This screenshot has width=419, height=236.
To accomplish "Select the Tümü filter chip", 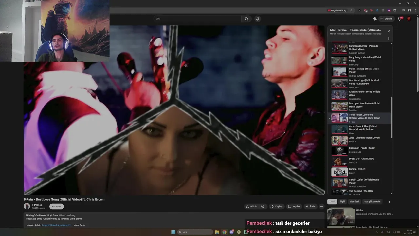I will pyautogui.click(x=332, y=202).
